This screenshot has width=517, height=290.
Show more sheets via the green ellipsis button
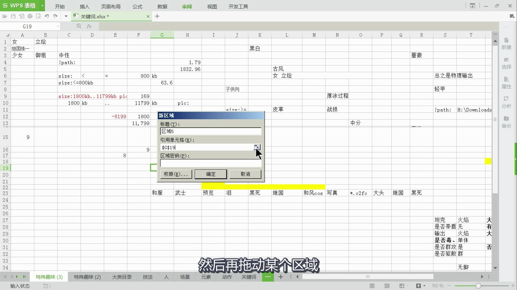pyautogui.click(x=268, y=277)
